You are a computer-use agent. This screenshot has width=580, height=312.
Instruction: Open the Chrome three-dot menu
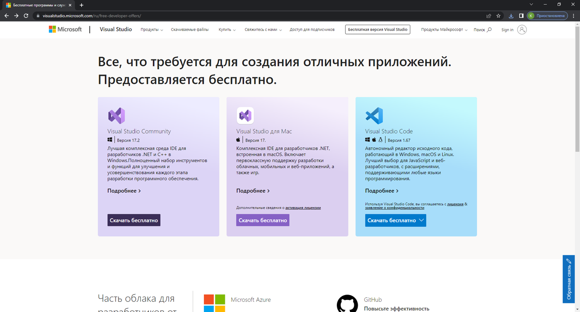pyautogui.click(x=573, y=15)
